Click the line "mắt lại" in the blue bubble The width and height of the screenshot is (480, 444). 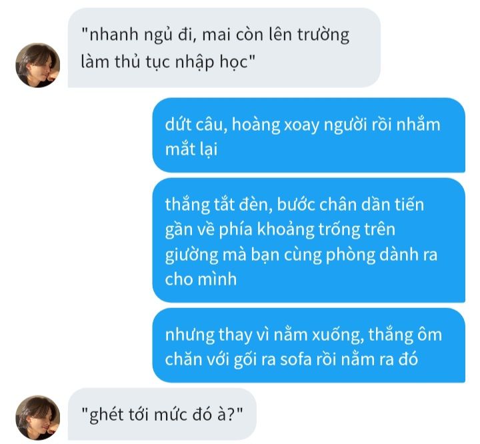click(x=191, y=149)
